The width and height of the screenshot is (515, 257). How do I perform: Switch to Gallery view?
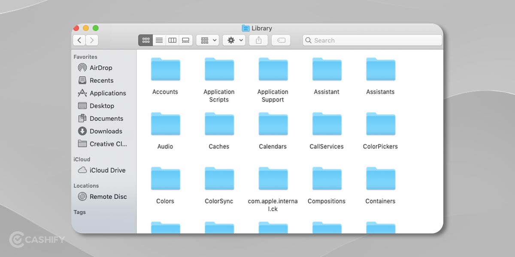click(185, 40)
